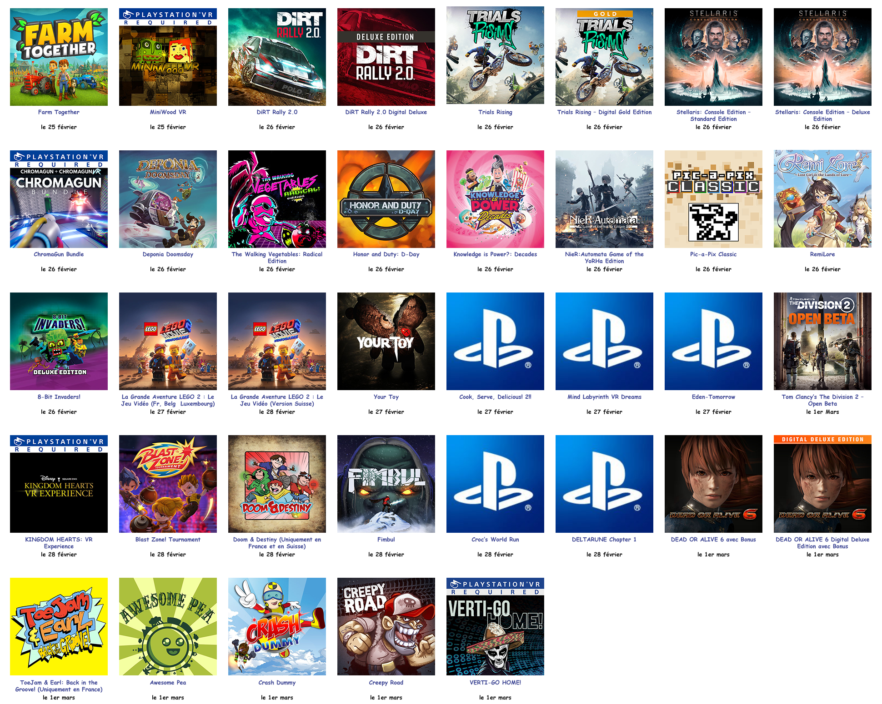882x704 pixels.
Task: Open the DiRT Rally 2.0 Digital Deluxe link
Action: [386, 112]
